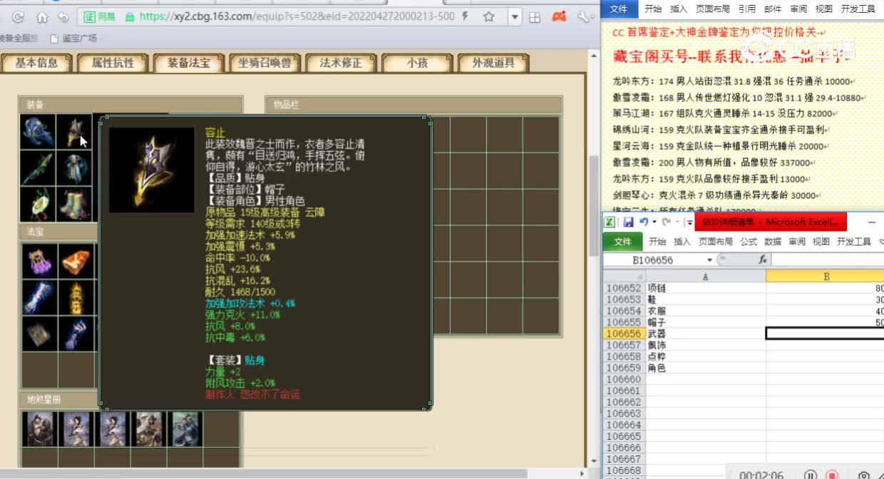Click the Excel fx insert function icon
The width and height of the screenshot is (884, 479).
[x=762, y=260]
